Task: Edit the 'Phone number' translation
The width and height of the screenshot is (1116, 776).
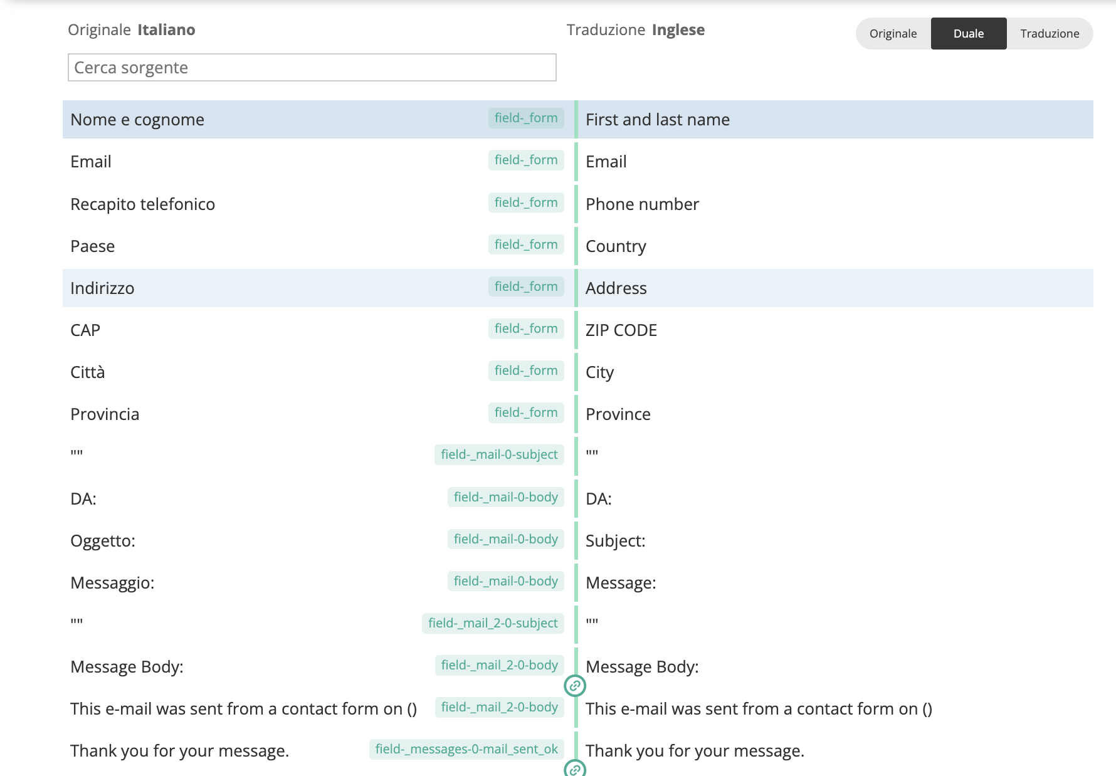Action: point(835,204)
